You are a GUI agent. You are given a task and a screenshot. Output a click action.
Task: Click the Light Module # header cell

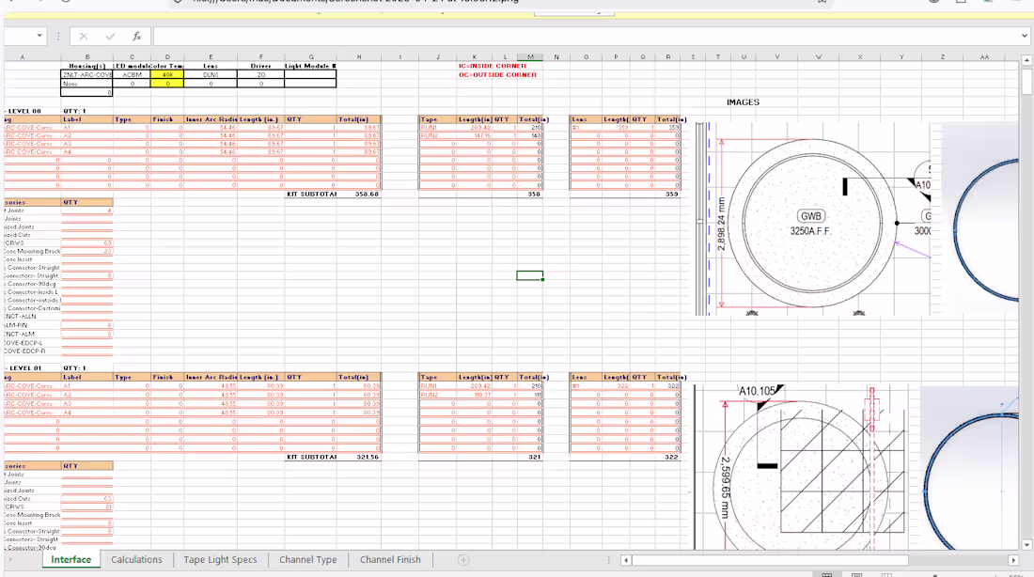(x=310, y=66)
